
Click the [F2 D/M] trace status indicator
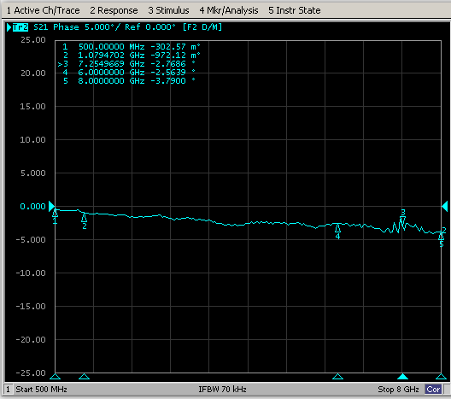tap(202, 27)
